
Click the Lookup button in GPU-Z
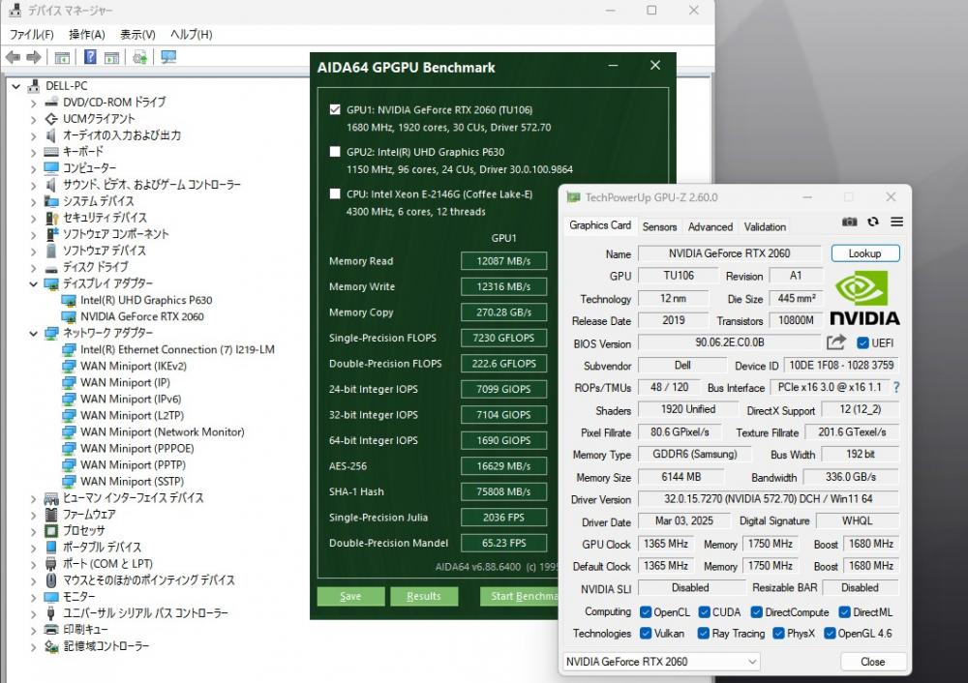point(864,253)
